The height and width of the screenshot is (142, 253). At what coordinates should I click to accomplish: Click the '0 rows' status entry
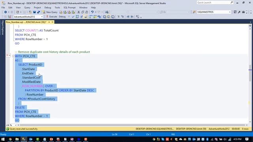[245, 129]
